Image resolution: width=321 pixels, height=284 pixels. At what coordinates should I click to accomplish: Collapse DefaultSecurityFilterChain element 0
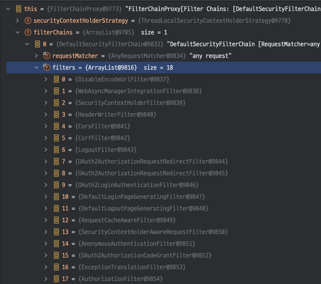tap(27, 44)
